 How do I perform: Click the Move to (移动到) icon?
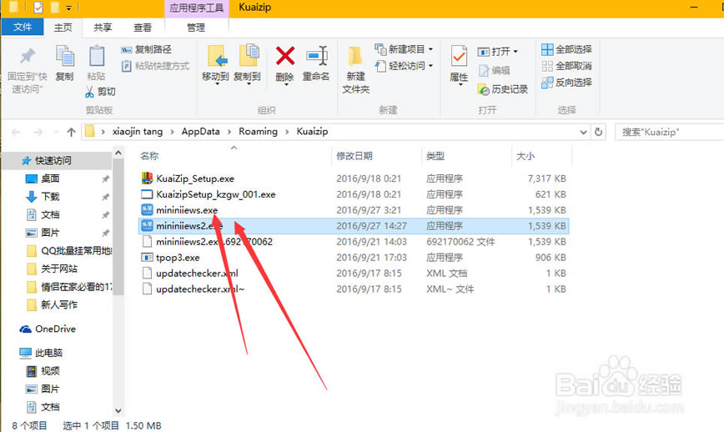click(x=217, y=57)
